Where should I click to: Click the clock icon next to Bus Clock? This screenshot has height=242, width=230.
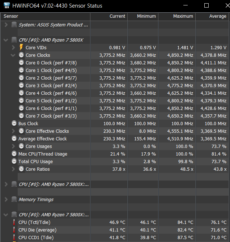(14, 123)
